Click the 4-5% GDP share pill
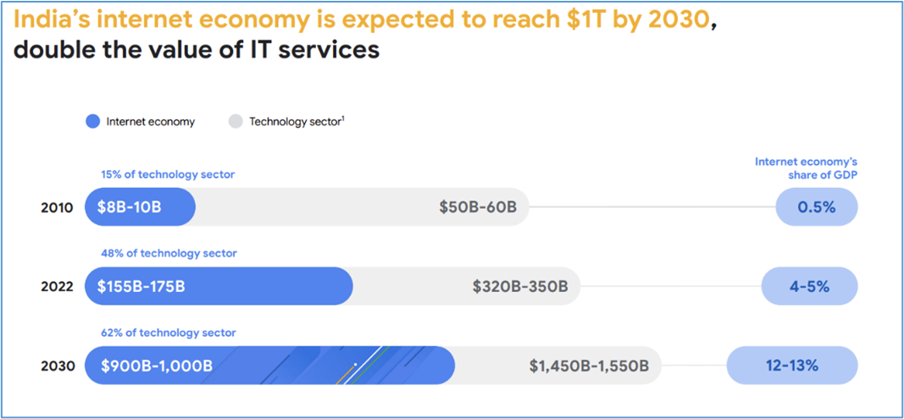The width and height of the screenshot is (904, 419). 809,286
